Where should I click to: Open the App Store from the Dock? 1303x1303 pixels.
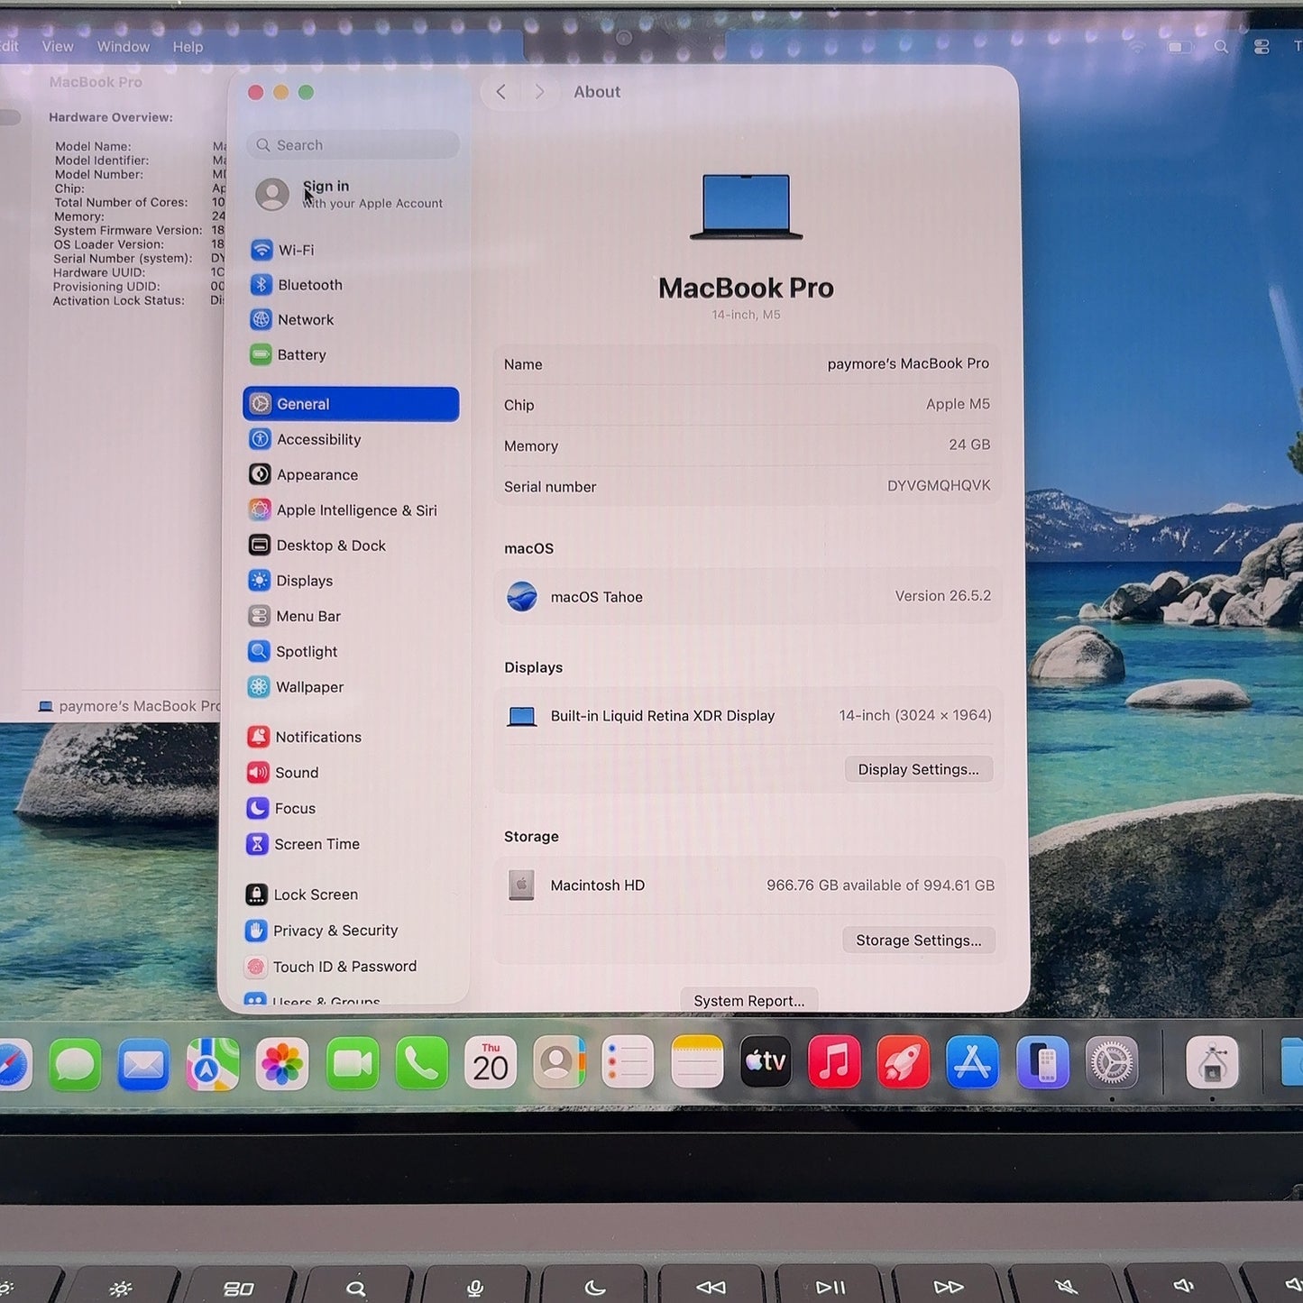pos(973,1062)
